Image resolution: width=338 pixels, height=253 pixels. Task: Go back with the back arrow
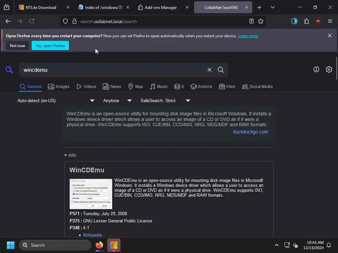8,21
